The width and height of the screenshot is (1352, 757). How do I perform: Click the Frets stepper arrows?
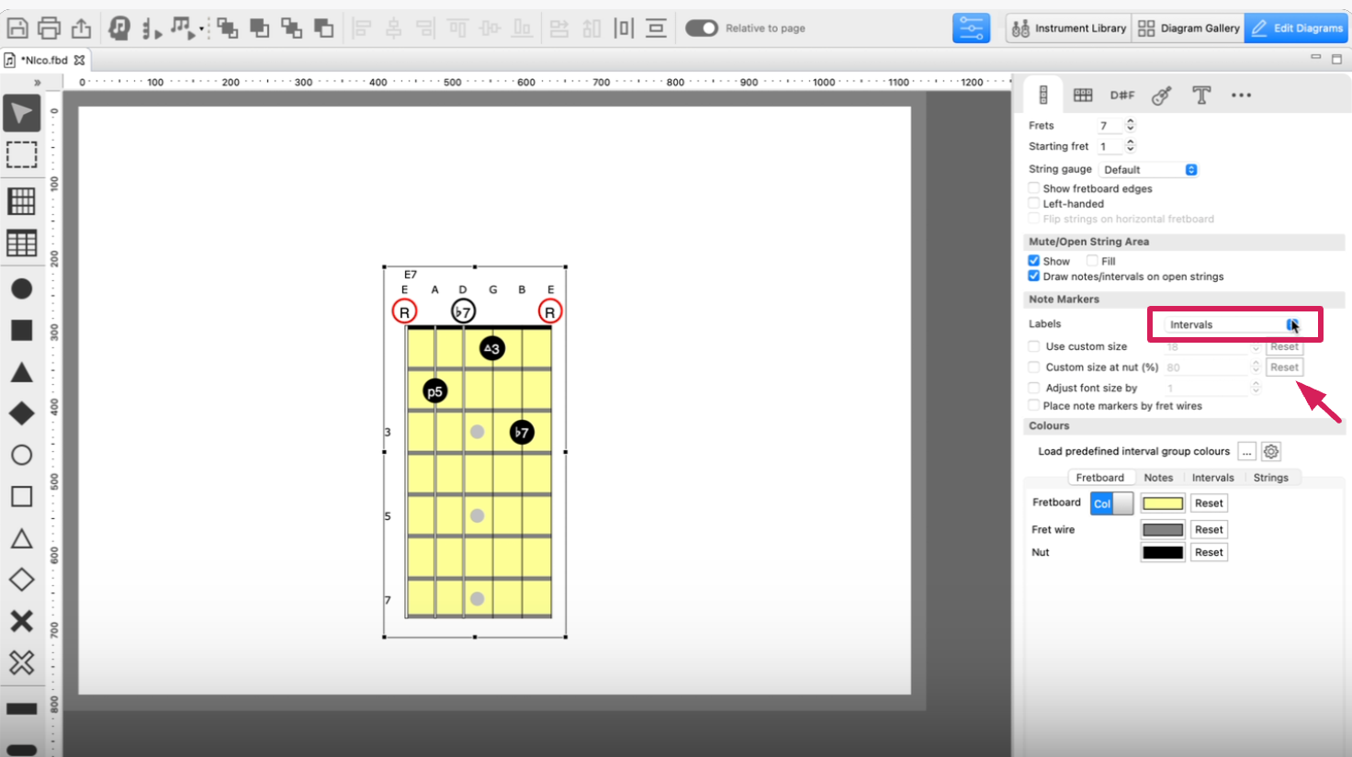coord(1131,125)
